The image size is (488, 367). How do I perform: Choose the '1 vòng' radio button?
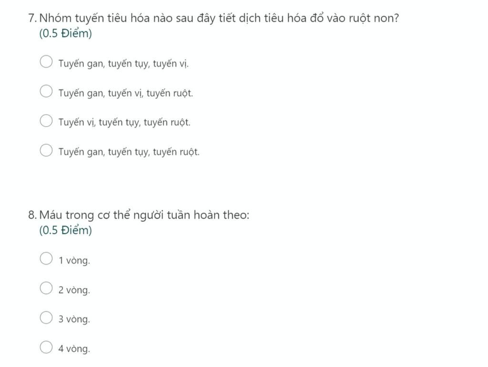pos(46,258)
